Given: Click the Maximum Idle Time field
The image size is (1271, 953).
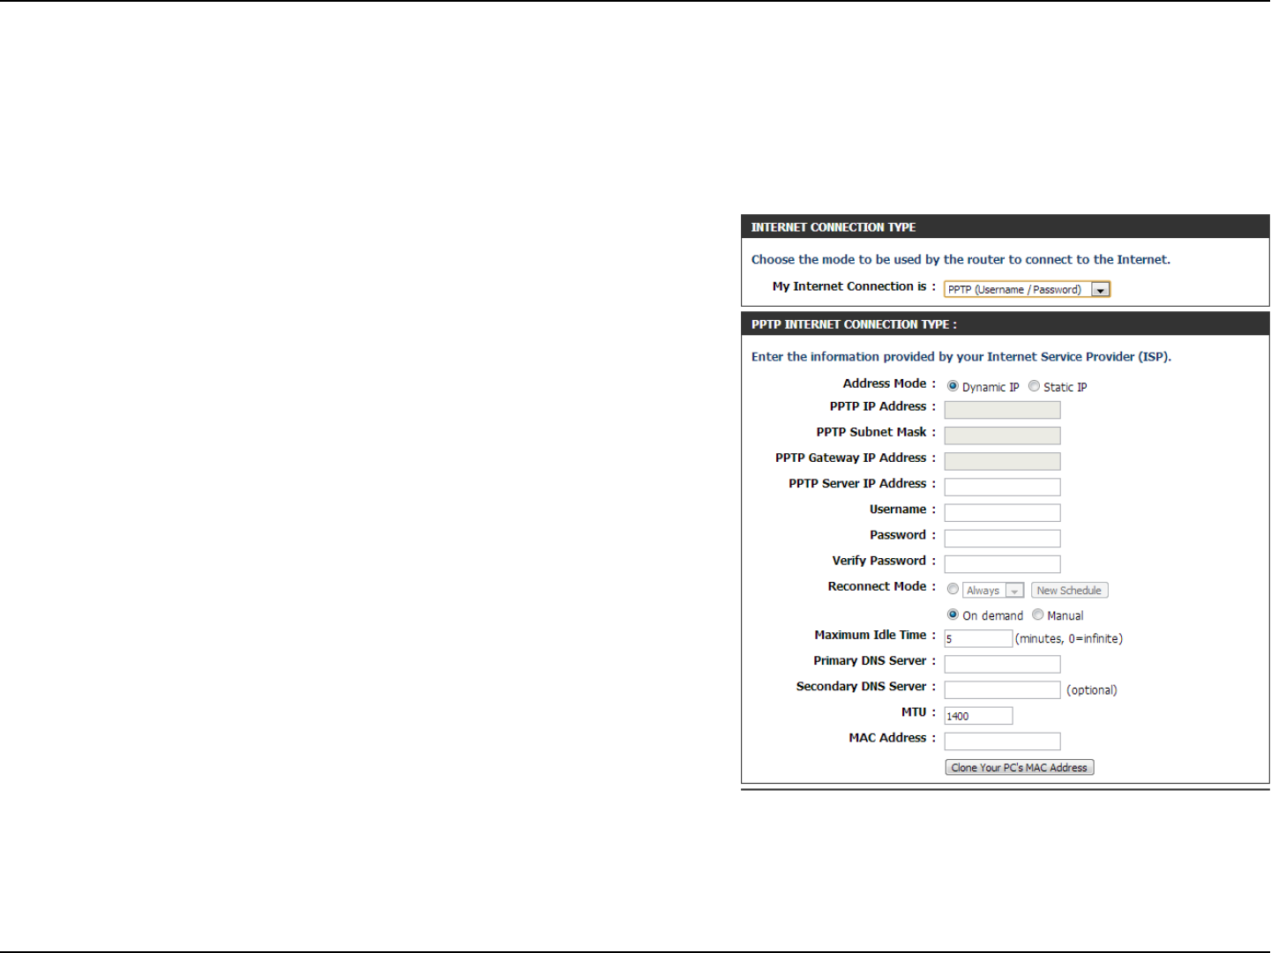Looking at the screenshot, I should click(x=978, y=638).
